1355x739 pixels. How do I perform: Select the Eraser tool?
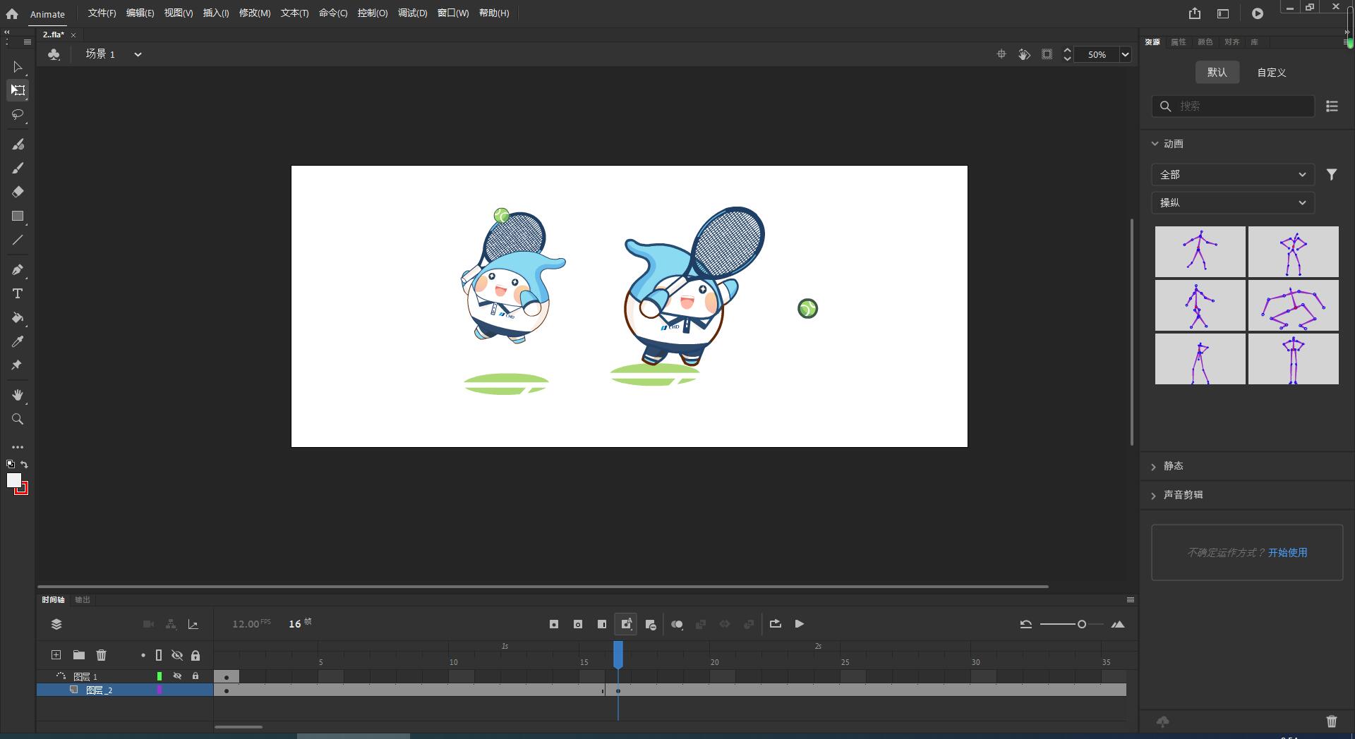click(18, 192)
